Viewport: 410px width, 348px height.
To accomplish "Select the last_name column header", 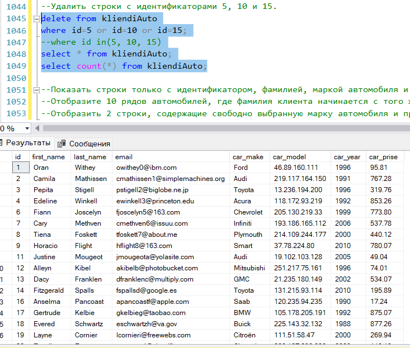I will pos(90,157).
